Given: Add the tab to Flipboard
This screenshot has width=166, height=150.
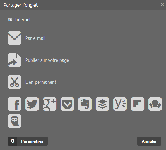Looking at the screenshot, I should click(x=138, y=104).
